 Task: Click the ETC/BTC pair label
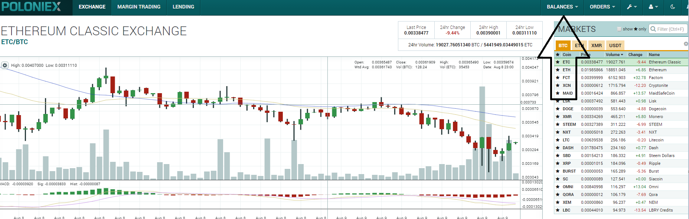(x=14, y=42)
